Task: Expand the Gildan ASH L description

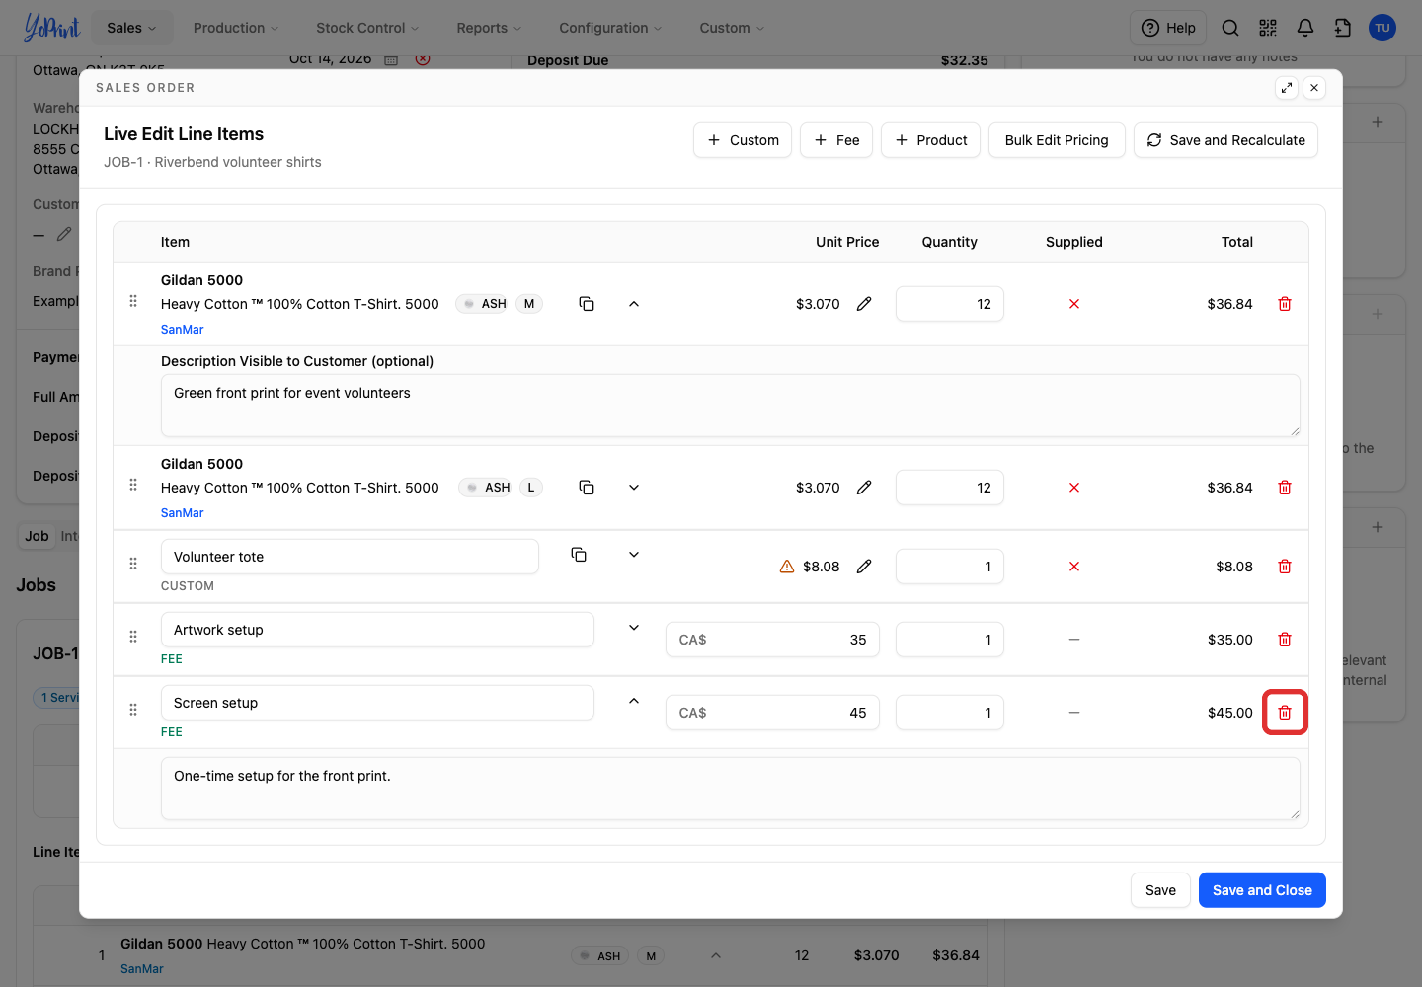Action: click(x=634, y=488)
